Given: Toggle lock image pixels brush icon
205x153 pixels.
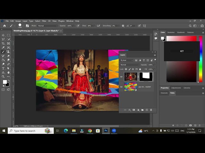Looking at the screenshot, I should tap(129, 69).
